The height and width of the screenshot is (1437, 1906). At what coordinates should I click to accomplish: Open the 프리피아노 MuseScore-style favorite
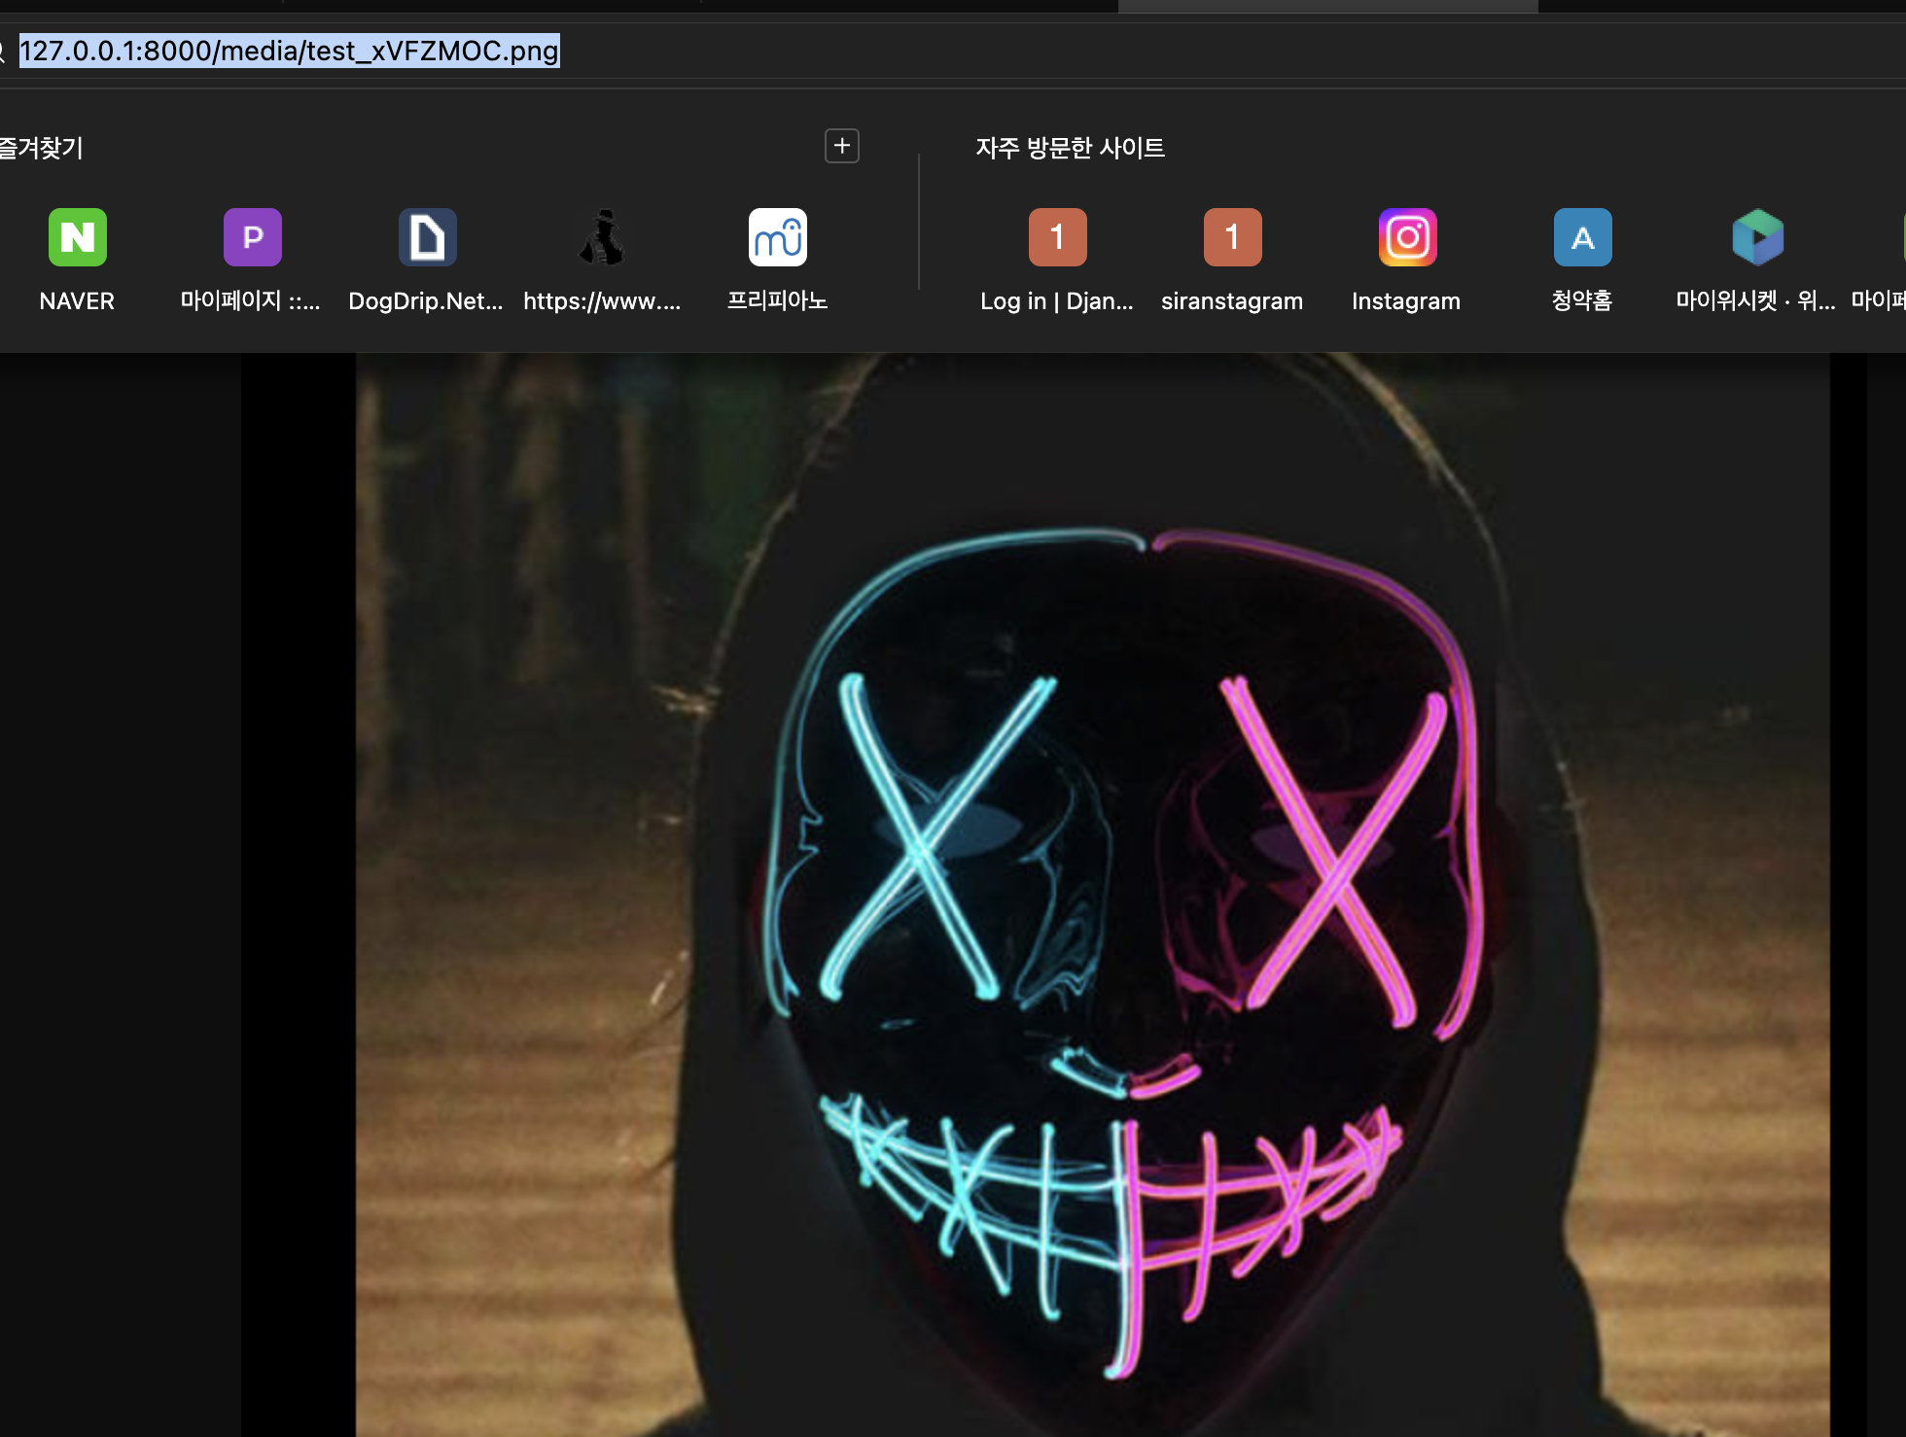[777, 237]
